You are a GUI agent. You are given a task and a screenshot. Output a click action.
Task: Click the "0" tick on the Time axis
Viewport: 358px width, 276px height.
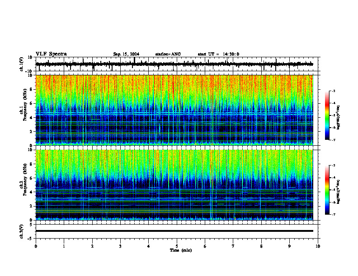(x=36, y=246)
